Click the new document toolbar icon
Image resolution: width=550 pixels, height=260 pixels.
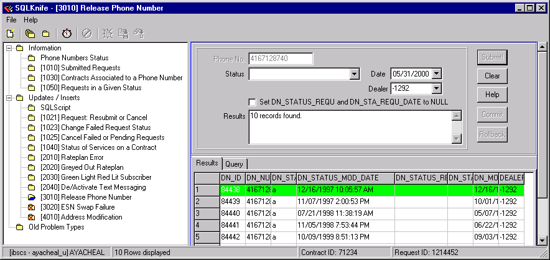[x=11, y=34]
